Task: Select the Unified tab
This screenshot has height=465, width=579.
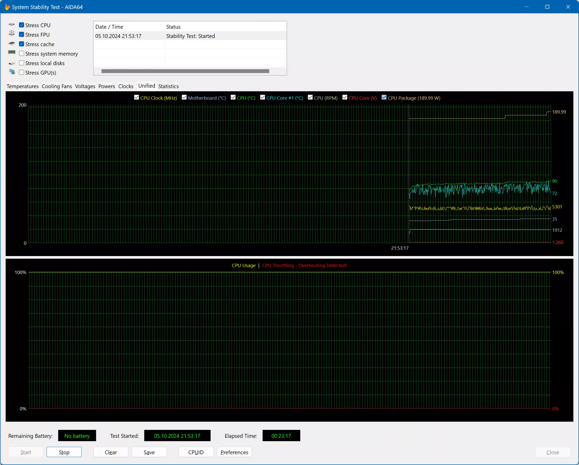Action: (x=147, y=86)
